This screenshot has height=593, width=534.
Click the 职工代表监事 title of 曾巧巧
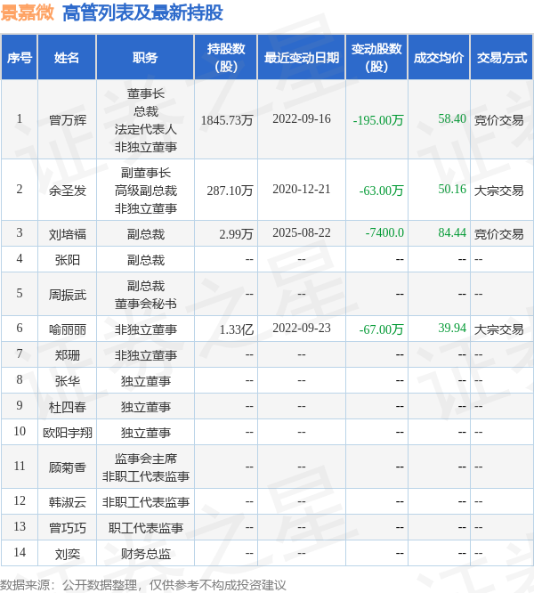145,528
